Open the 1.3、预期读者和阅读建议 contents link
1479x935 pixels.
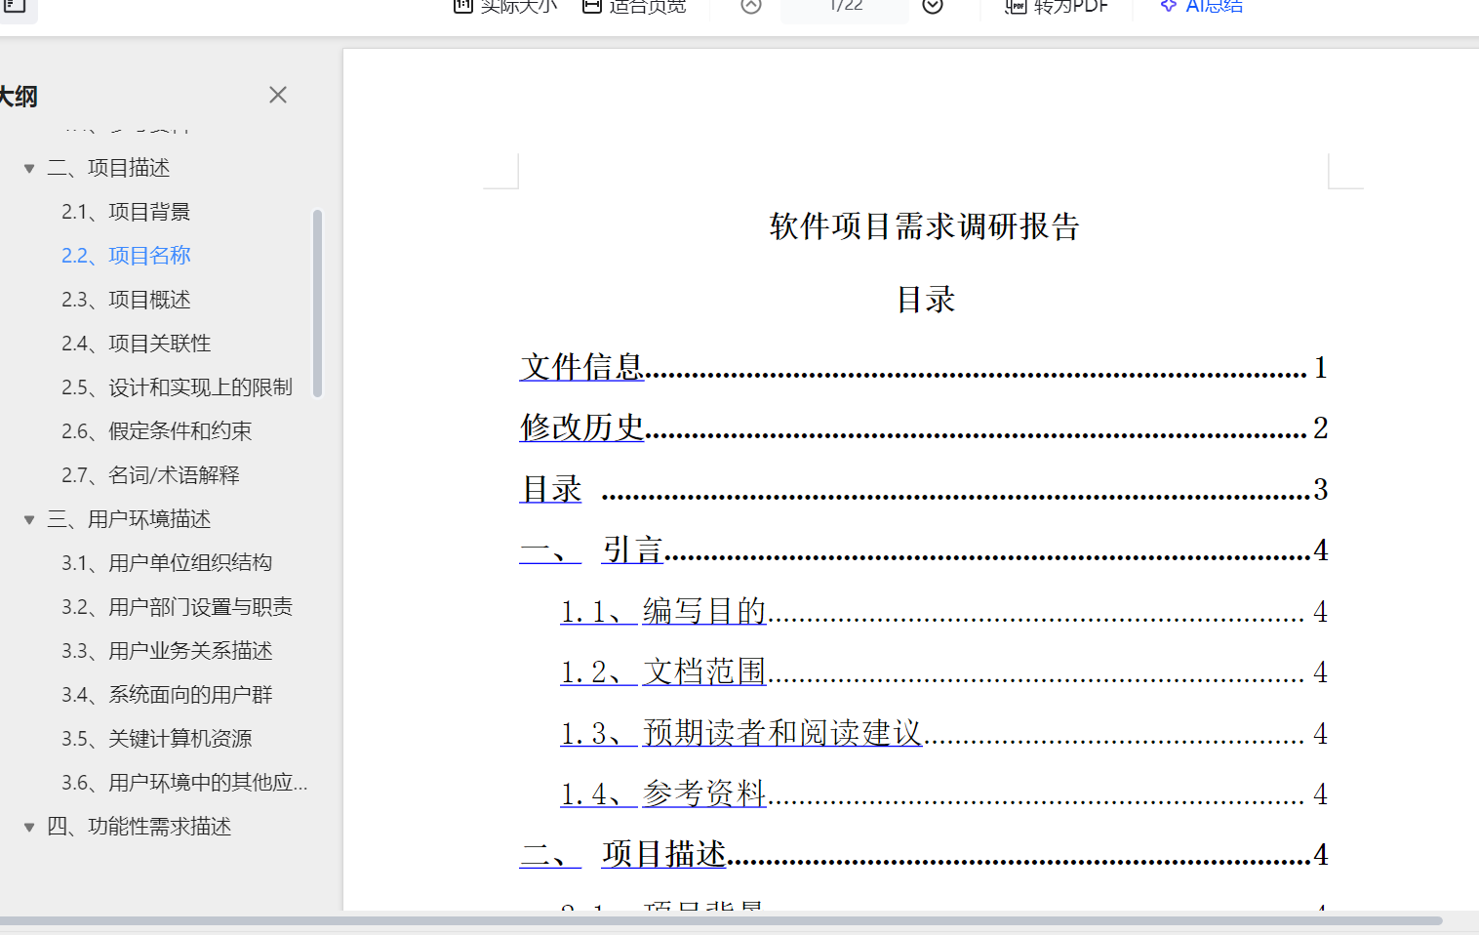[x=741, y=734]
